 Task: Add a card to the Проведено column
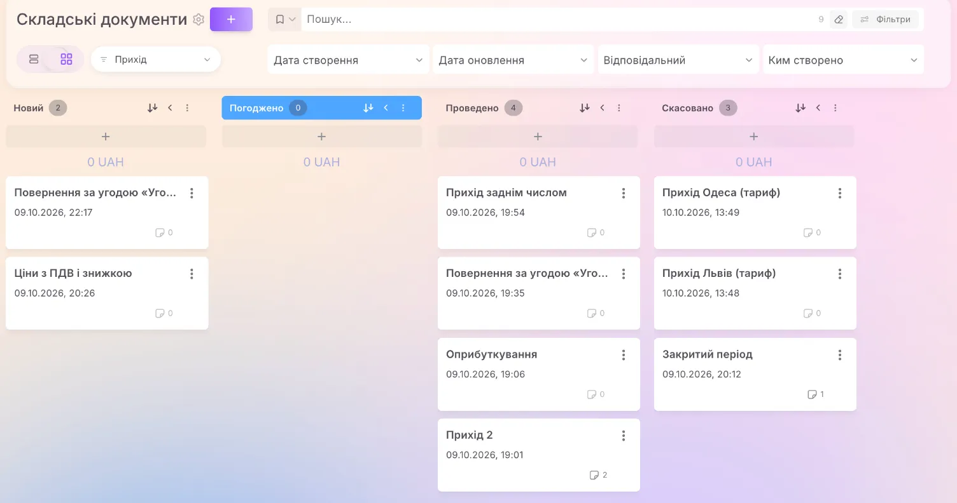(538, 137)
